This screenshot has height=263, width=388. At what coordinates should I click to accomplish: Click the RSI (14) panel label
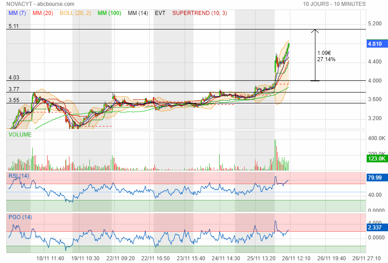coord(19,176)
